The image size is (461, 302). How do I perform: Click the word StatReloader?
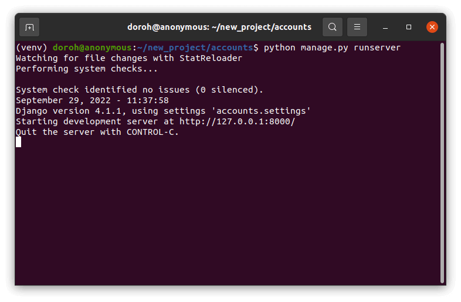pyautogui.click(x=211, y=58)
